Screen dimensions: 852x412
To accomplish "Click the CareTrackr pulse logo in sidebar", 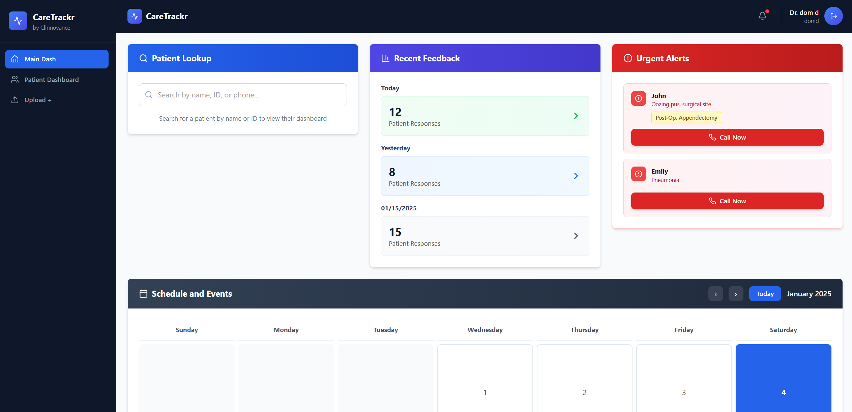I will [x=18, y=21].
